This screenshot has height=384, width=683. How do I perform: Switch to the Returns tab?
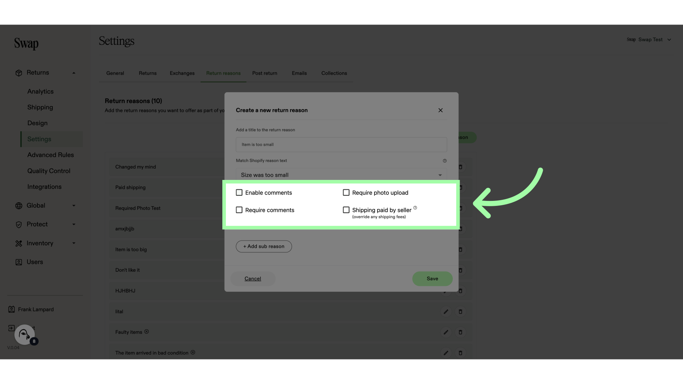(148, 73)
